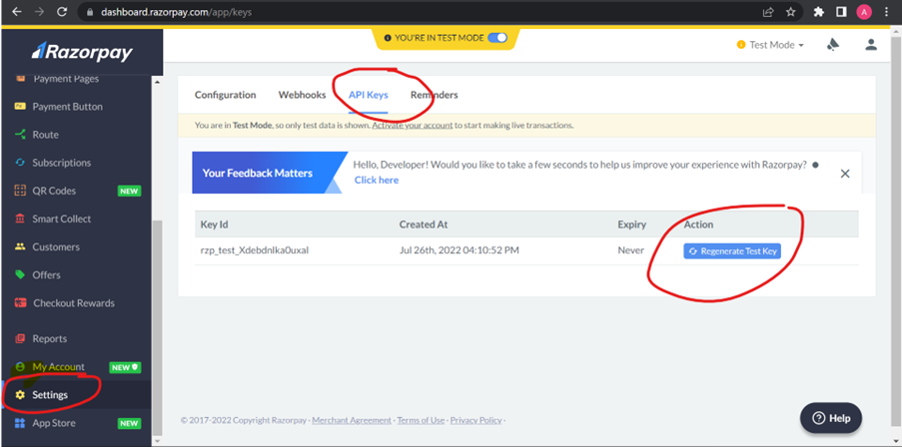
Task: Dismiss the feedback banner with X
Action: point(845,174)
